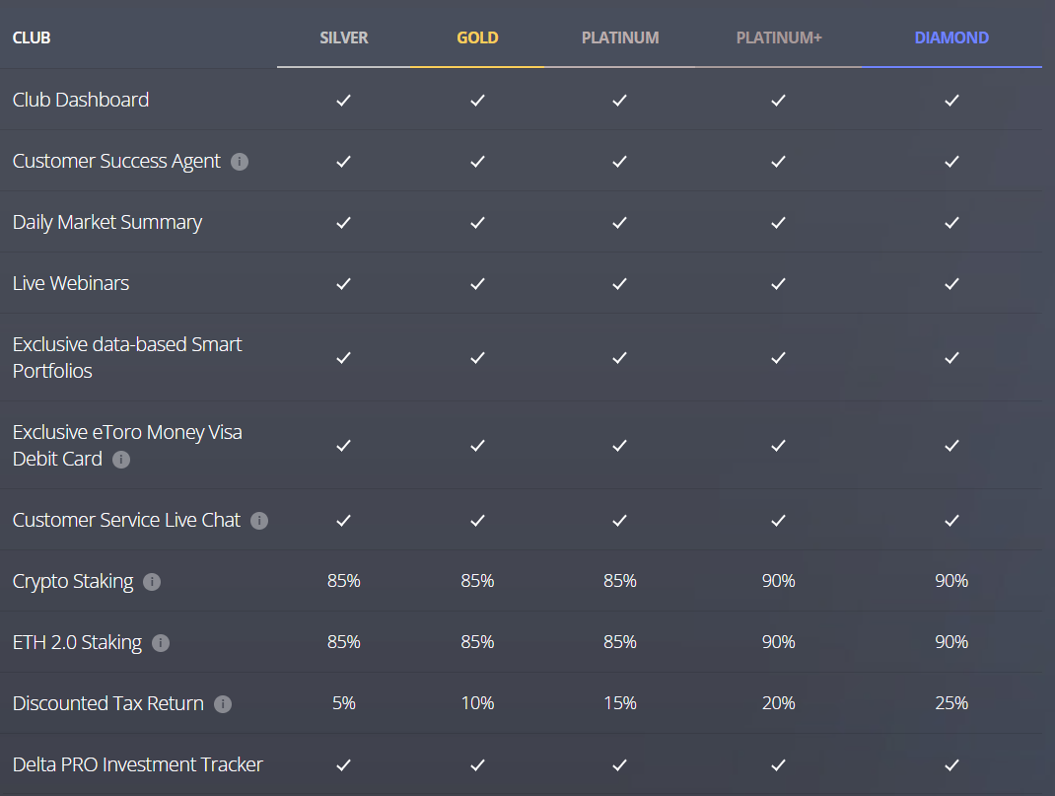Click the Exclusive data-based Smart Portfolios label
The image size is (1055, 796).
127,357
